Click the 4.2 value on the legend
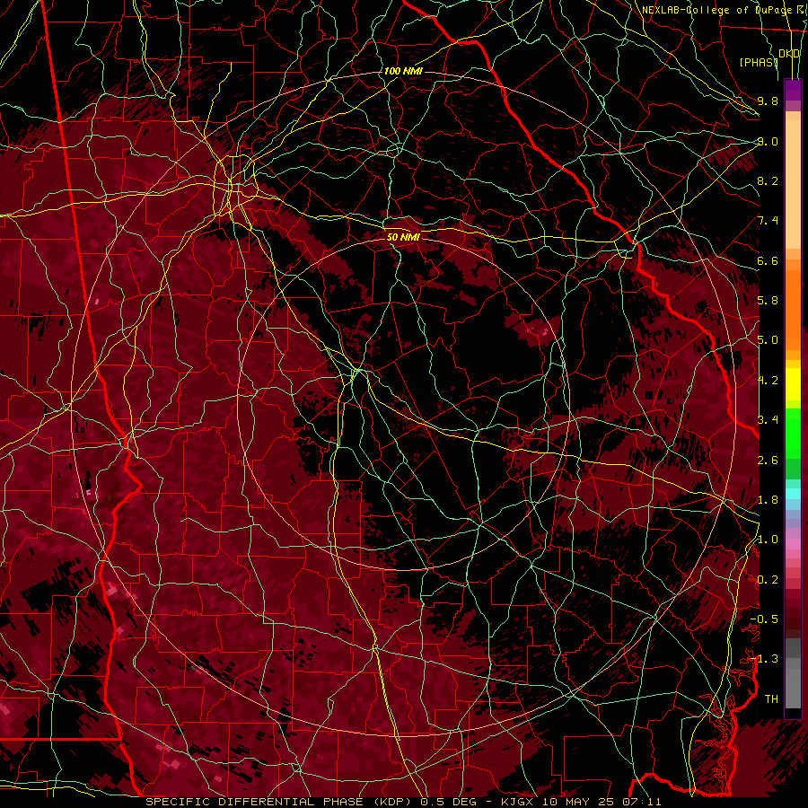Viewport: 808px width, 808px height. pos(768,381)
